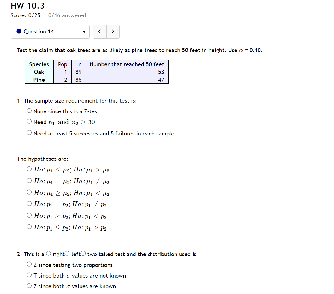Image resolution: width=334 pixels, height=294 pixels.
Task: Select hypothesis Ho: μ1 ≤ μ2; Ha: μ1 > μ2
Action: (29, 169)
